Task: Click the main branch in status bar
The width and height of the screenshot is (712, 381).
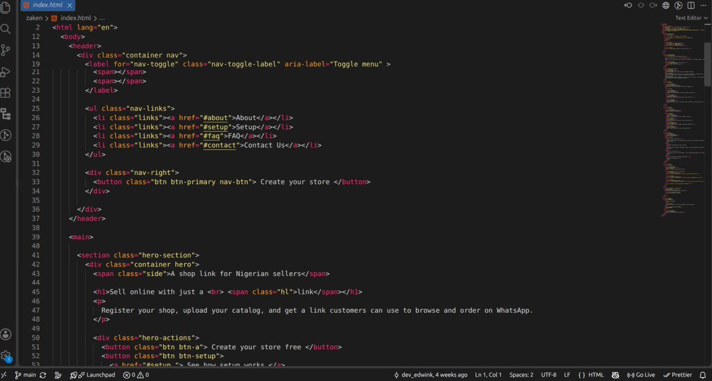Action: pos(26,375)
